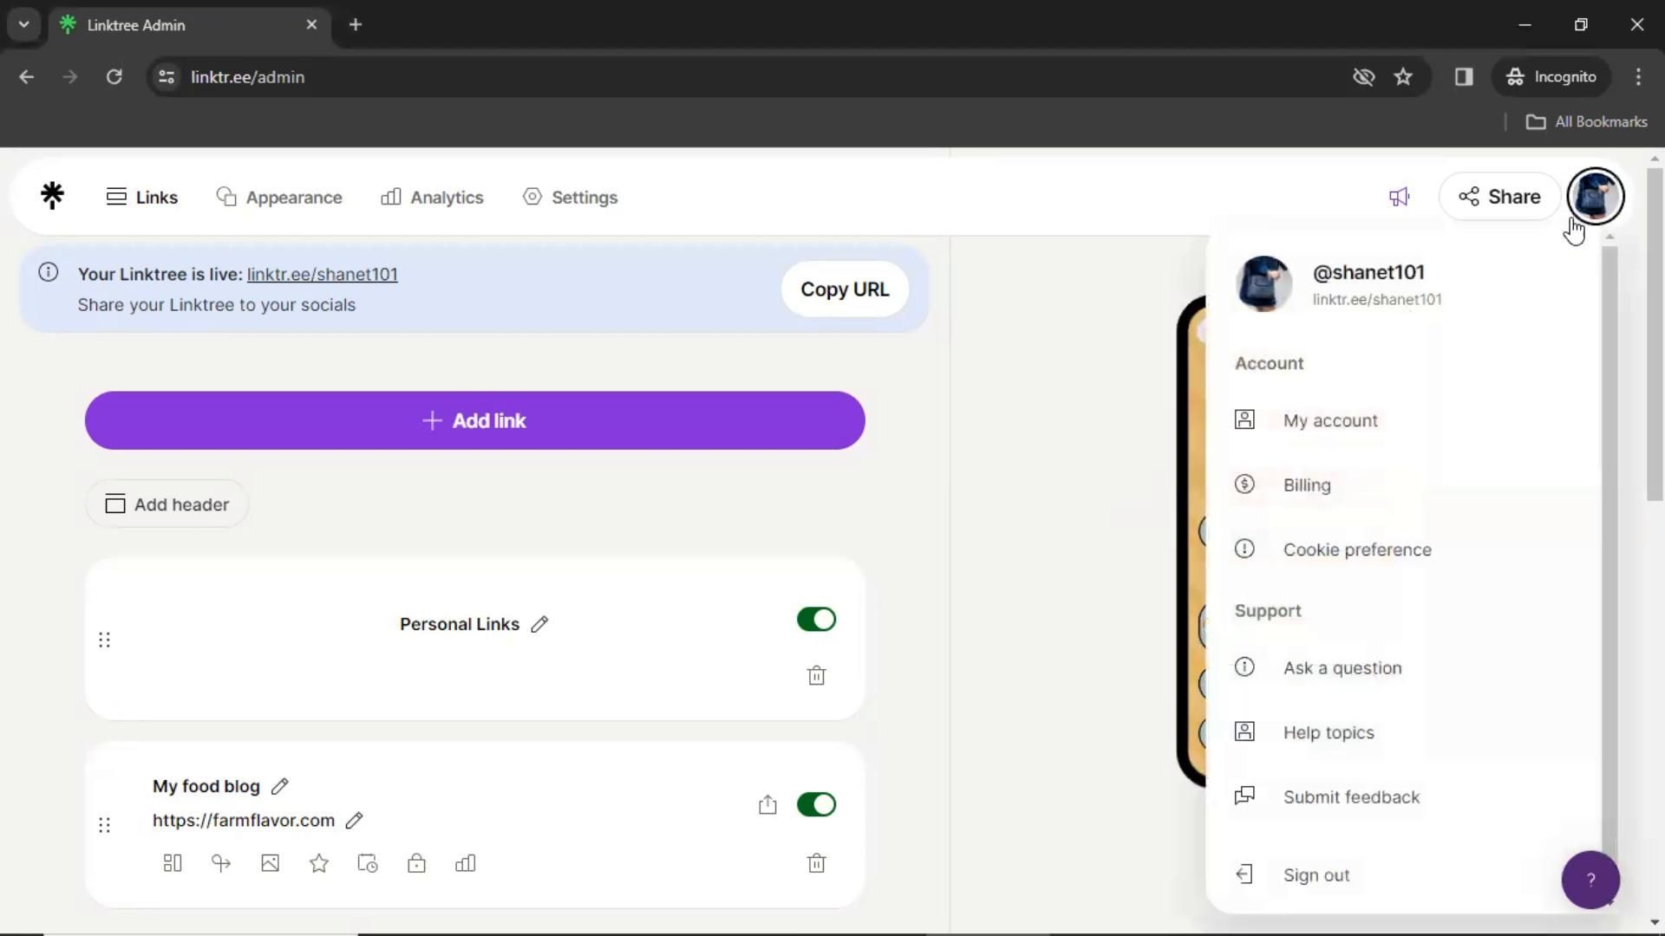
Task: Select Billing from account menu
Action: [1306, 485]
